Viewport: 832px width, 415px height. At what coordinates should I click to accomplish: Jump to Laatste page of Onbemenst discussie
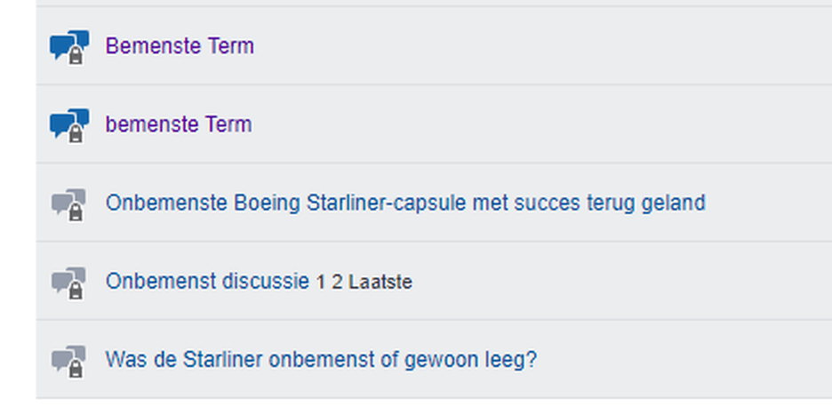coord(380,283)
